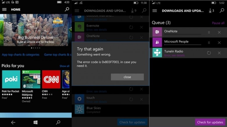Retry TuneIn Radio download
Image resolution: width=227 pixels, height=127 pixels.
tap(209, 53)
